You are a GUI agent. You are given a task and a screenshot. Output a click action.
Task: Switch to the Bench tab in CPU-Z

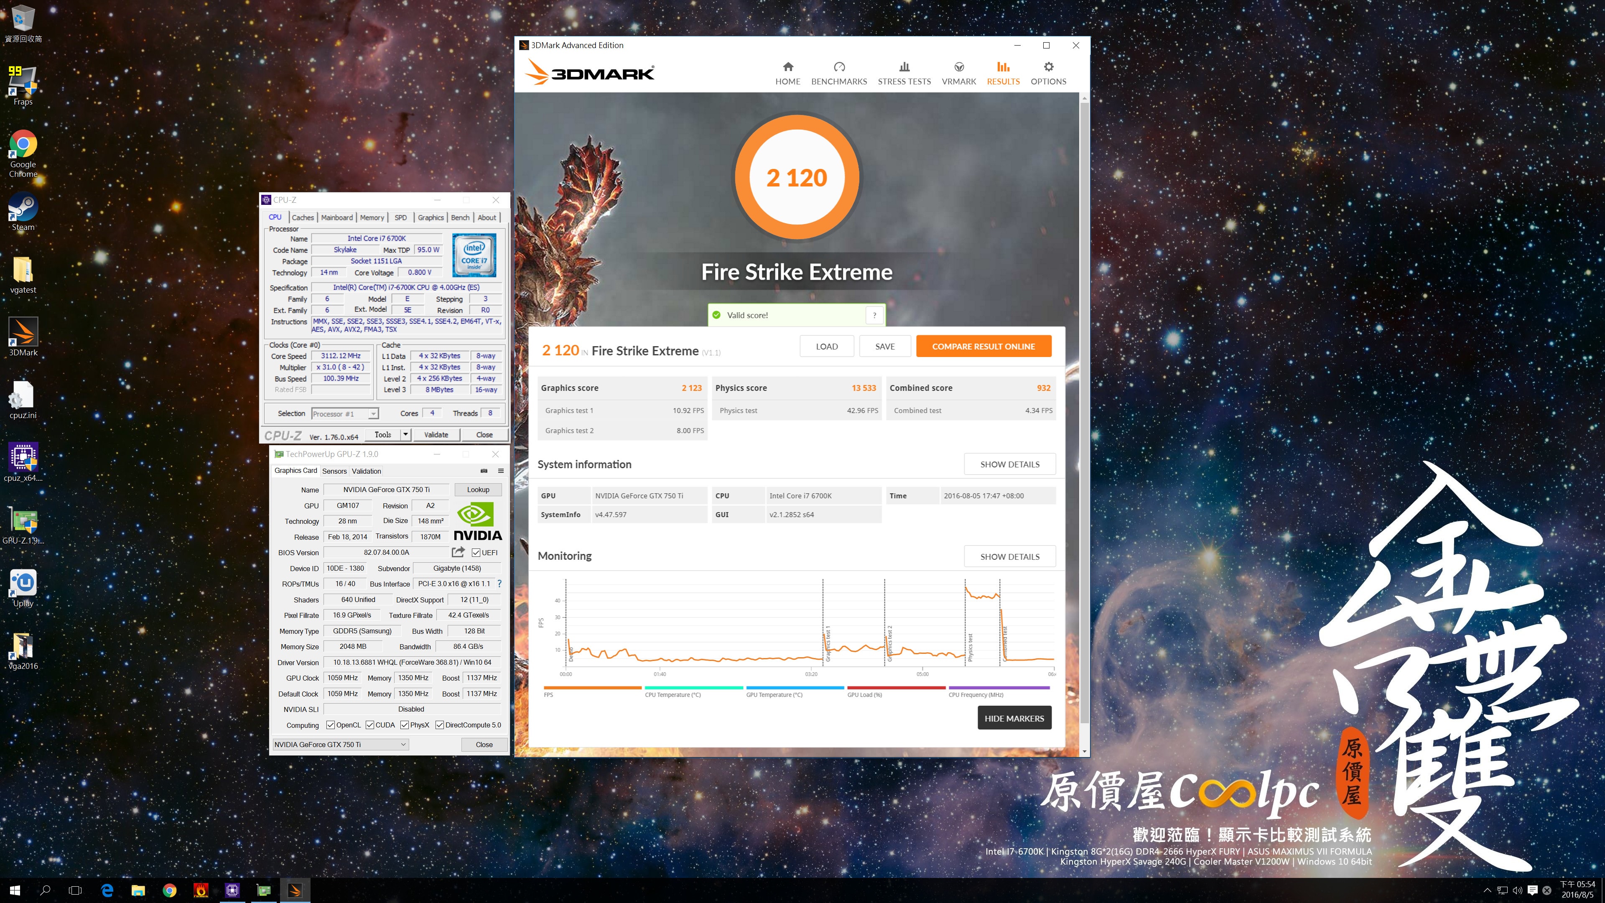[x=460, y=217]
